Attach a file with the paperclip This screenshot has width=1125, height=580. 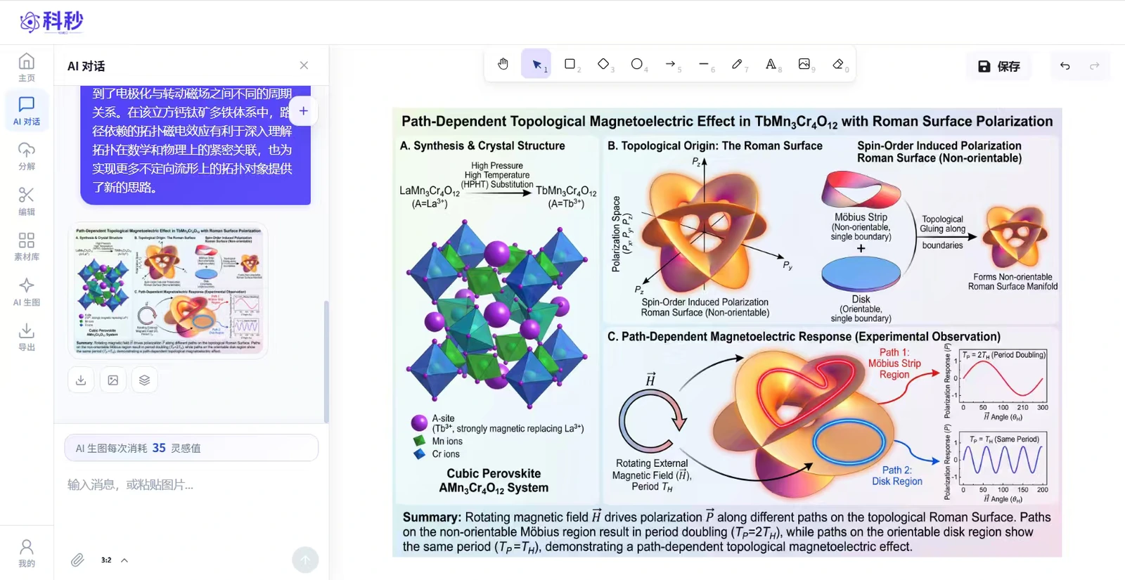[77, 560]
